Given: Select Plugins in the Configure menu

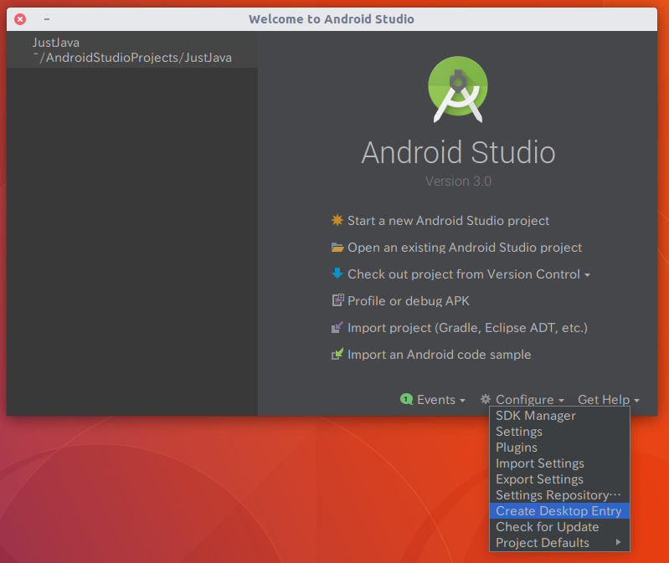Looking at the screenshot, I should click(x=559, y=447).
